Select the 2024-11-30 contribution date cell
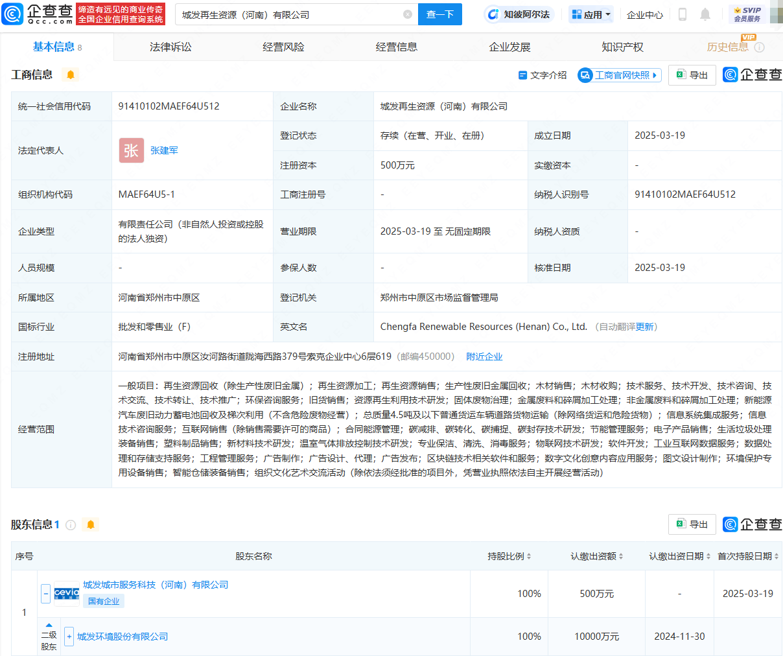Image resolution: width=783 pixels, height=656 pixels. coord(679,637)
